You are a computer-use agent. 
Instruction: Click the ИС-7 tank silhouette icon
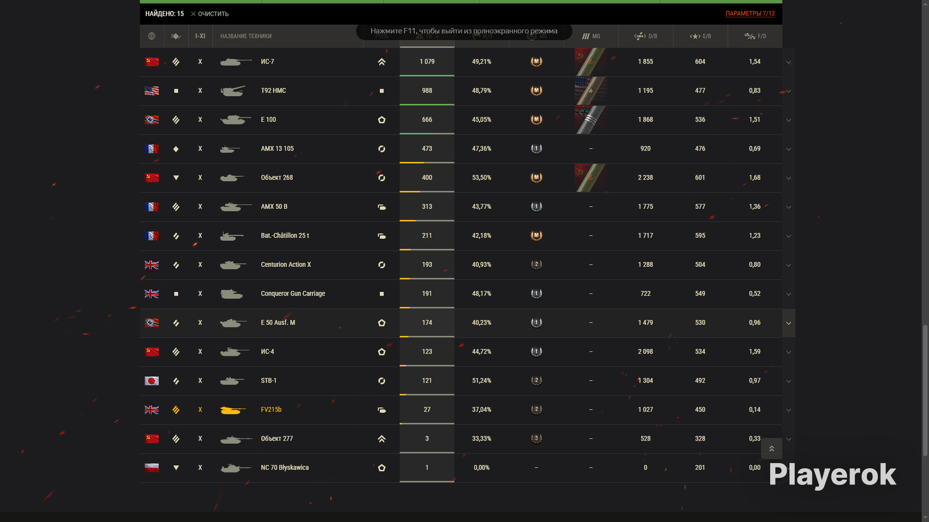pos(236,62)
